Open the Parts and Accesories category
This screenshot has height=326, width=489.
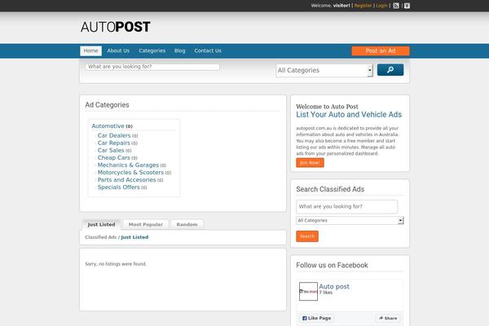[x=126, y=180]
